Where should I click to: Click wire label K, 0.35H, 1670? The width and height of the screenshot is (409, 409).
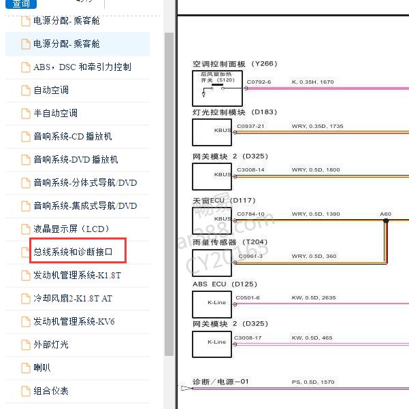313,82
